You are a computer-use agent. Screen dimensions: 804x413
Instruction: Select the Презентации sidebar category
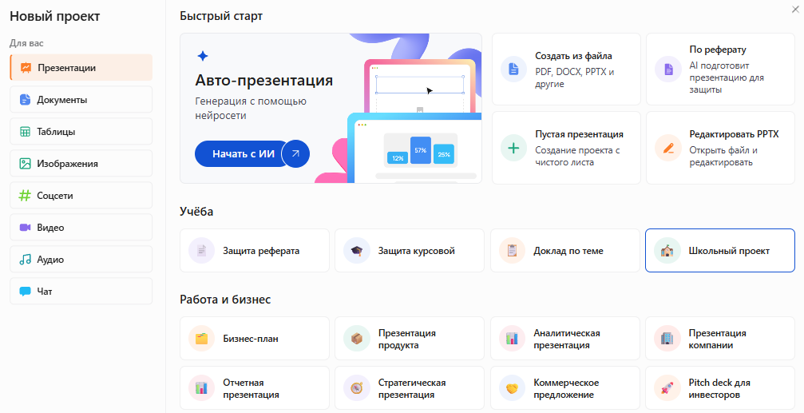coord(81,68)
